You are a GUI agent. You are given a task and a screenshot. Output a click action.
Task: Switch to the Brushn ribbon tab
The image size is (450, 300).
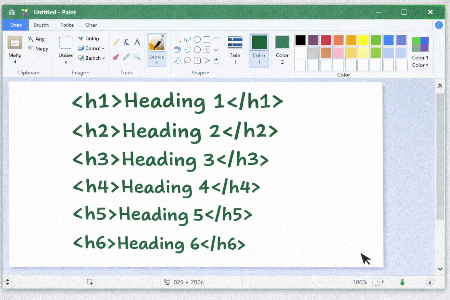click(x=42, y=25)
